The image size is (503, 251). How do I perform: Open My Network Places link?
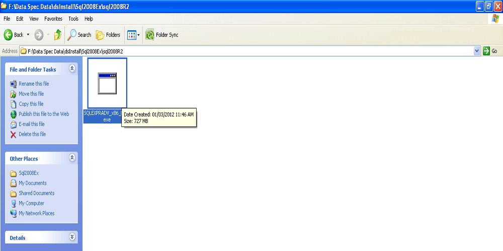coord(37,213)
